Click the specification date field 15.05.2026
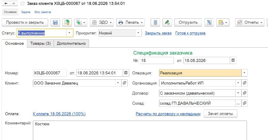This screenshot has width=268, height=140. coord(207,61)
